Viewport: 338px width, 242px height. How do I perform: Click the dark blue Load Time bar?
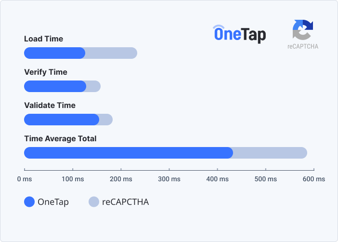tap(54, 53)
